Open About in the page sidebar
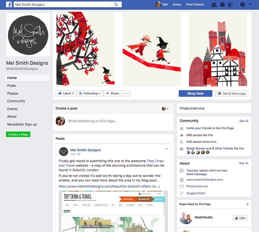Screen dimensions: 259x232 (x=12, y=116)
